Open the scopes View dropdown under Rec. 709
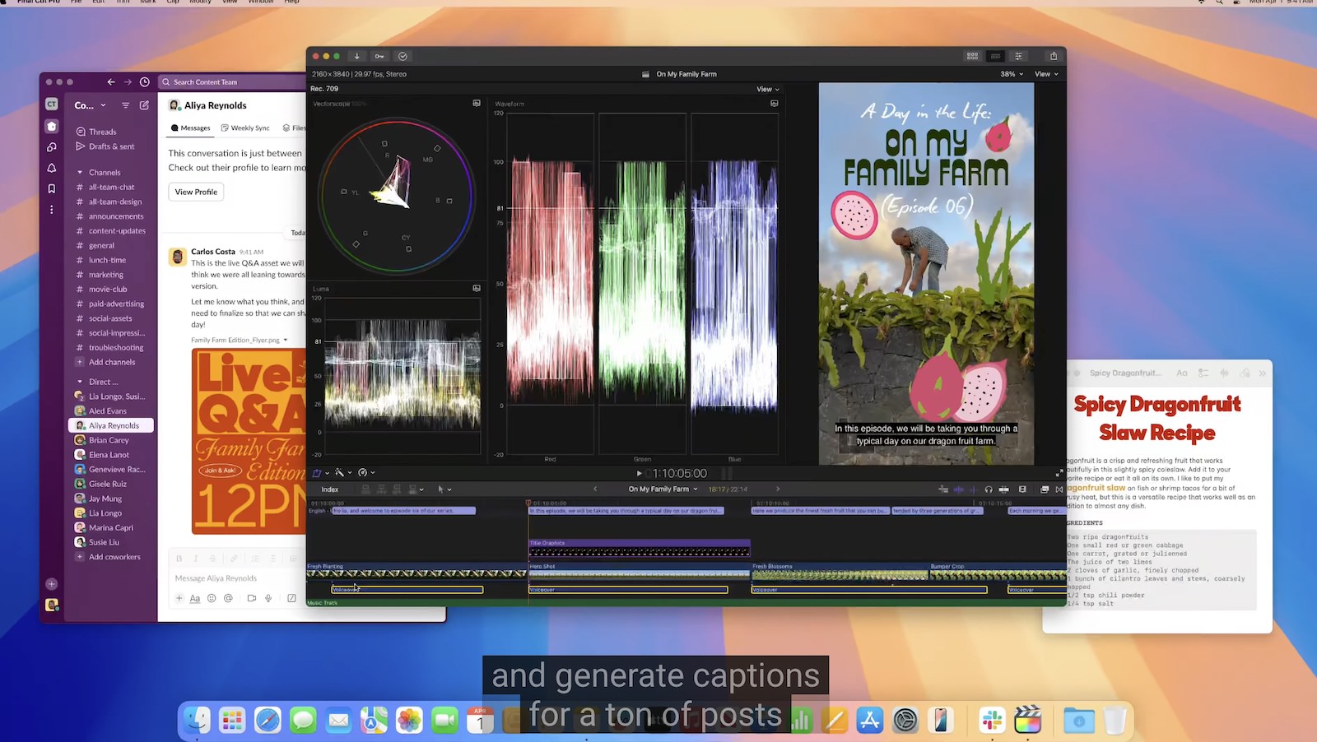The width and height of the screenshot is (1317, 742). tap(767, 89)
